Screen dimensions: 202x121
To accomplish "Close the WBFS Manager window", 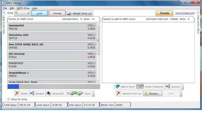I will coord(195,3).
